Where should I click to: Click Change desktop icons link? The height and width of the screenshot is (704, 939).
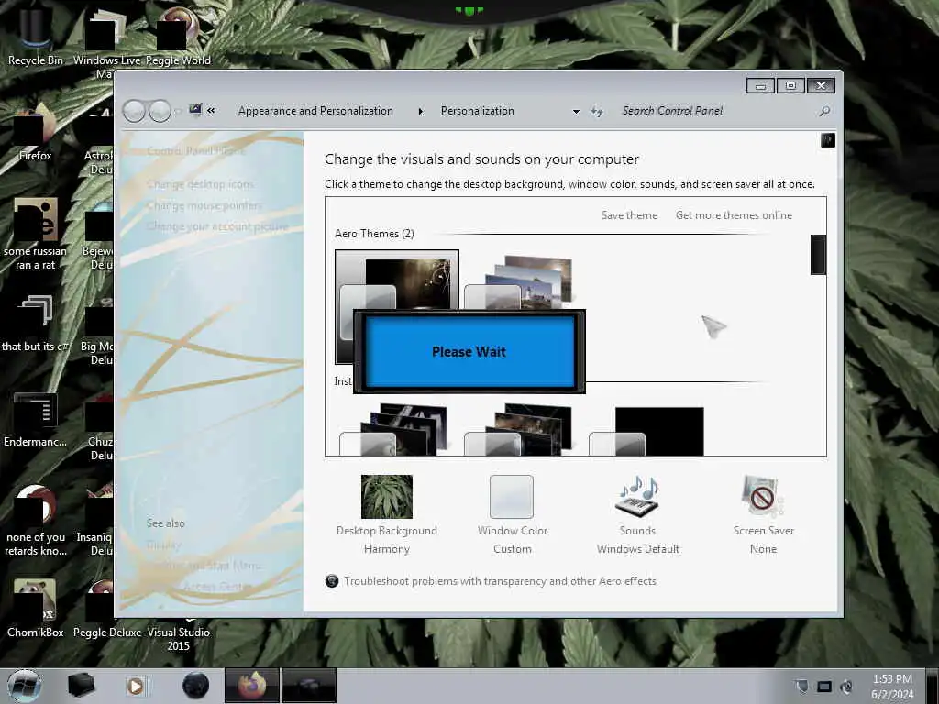(200, 184)
